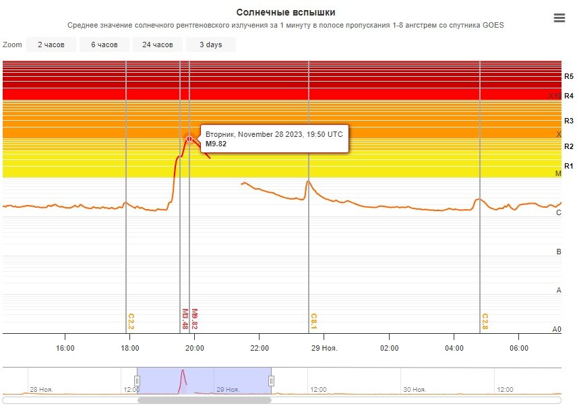577x406 pixels.
Task: Zoom to 24 часов range
Action: click(158, 45)
